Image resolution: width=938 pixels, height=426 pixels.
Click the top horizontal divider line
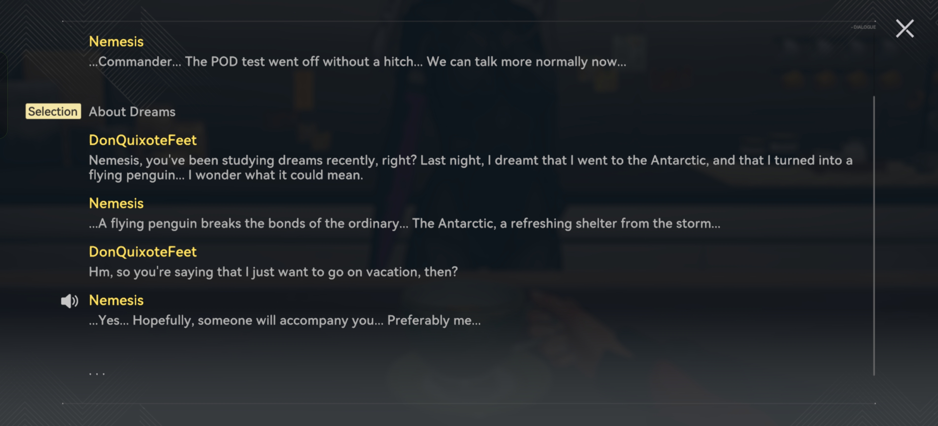click(x=469, y=21)
